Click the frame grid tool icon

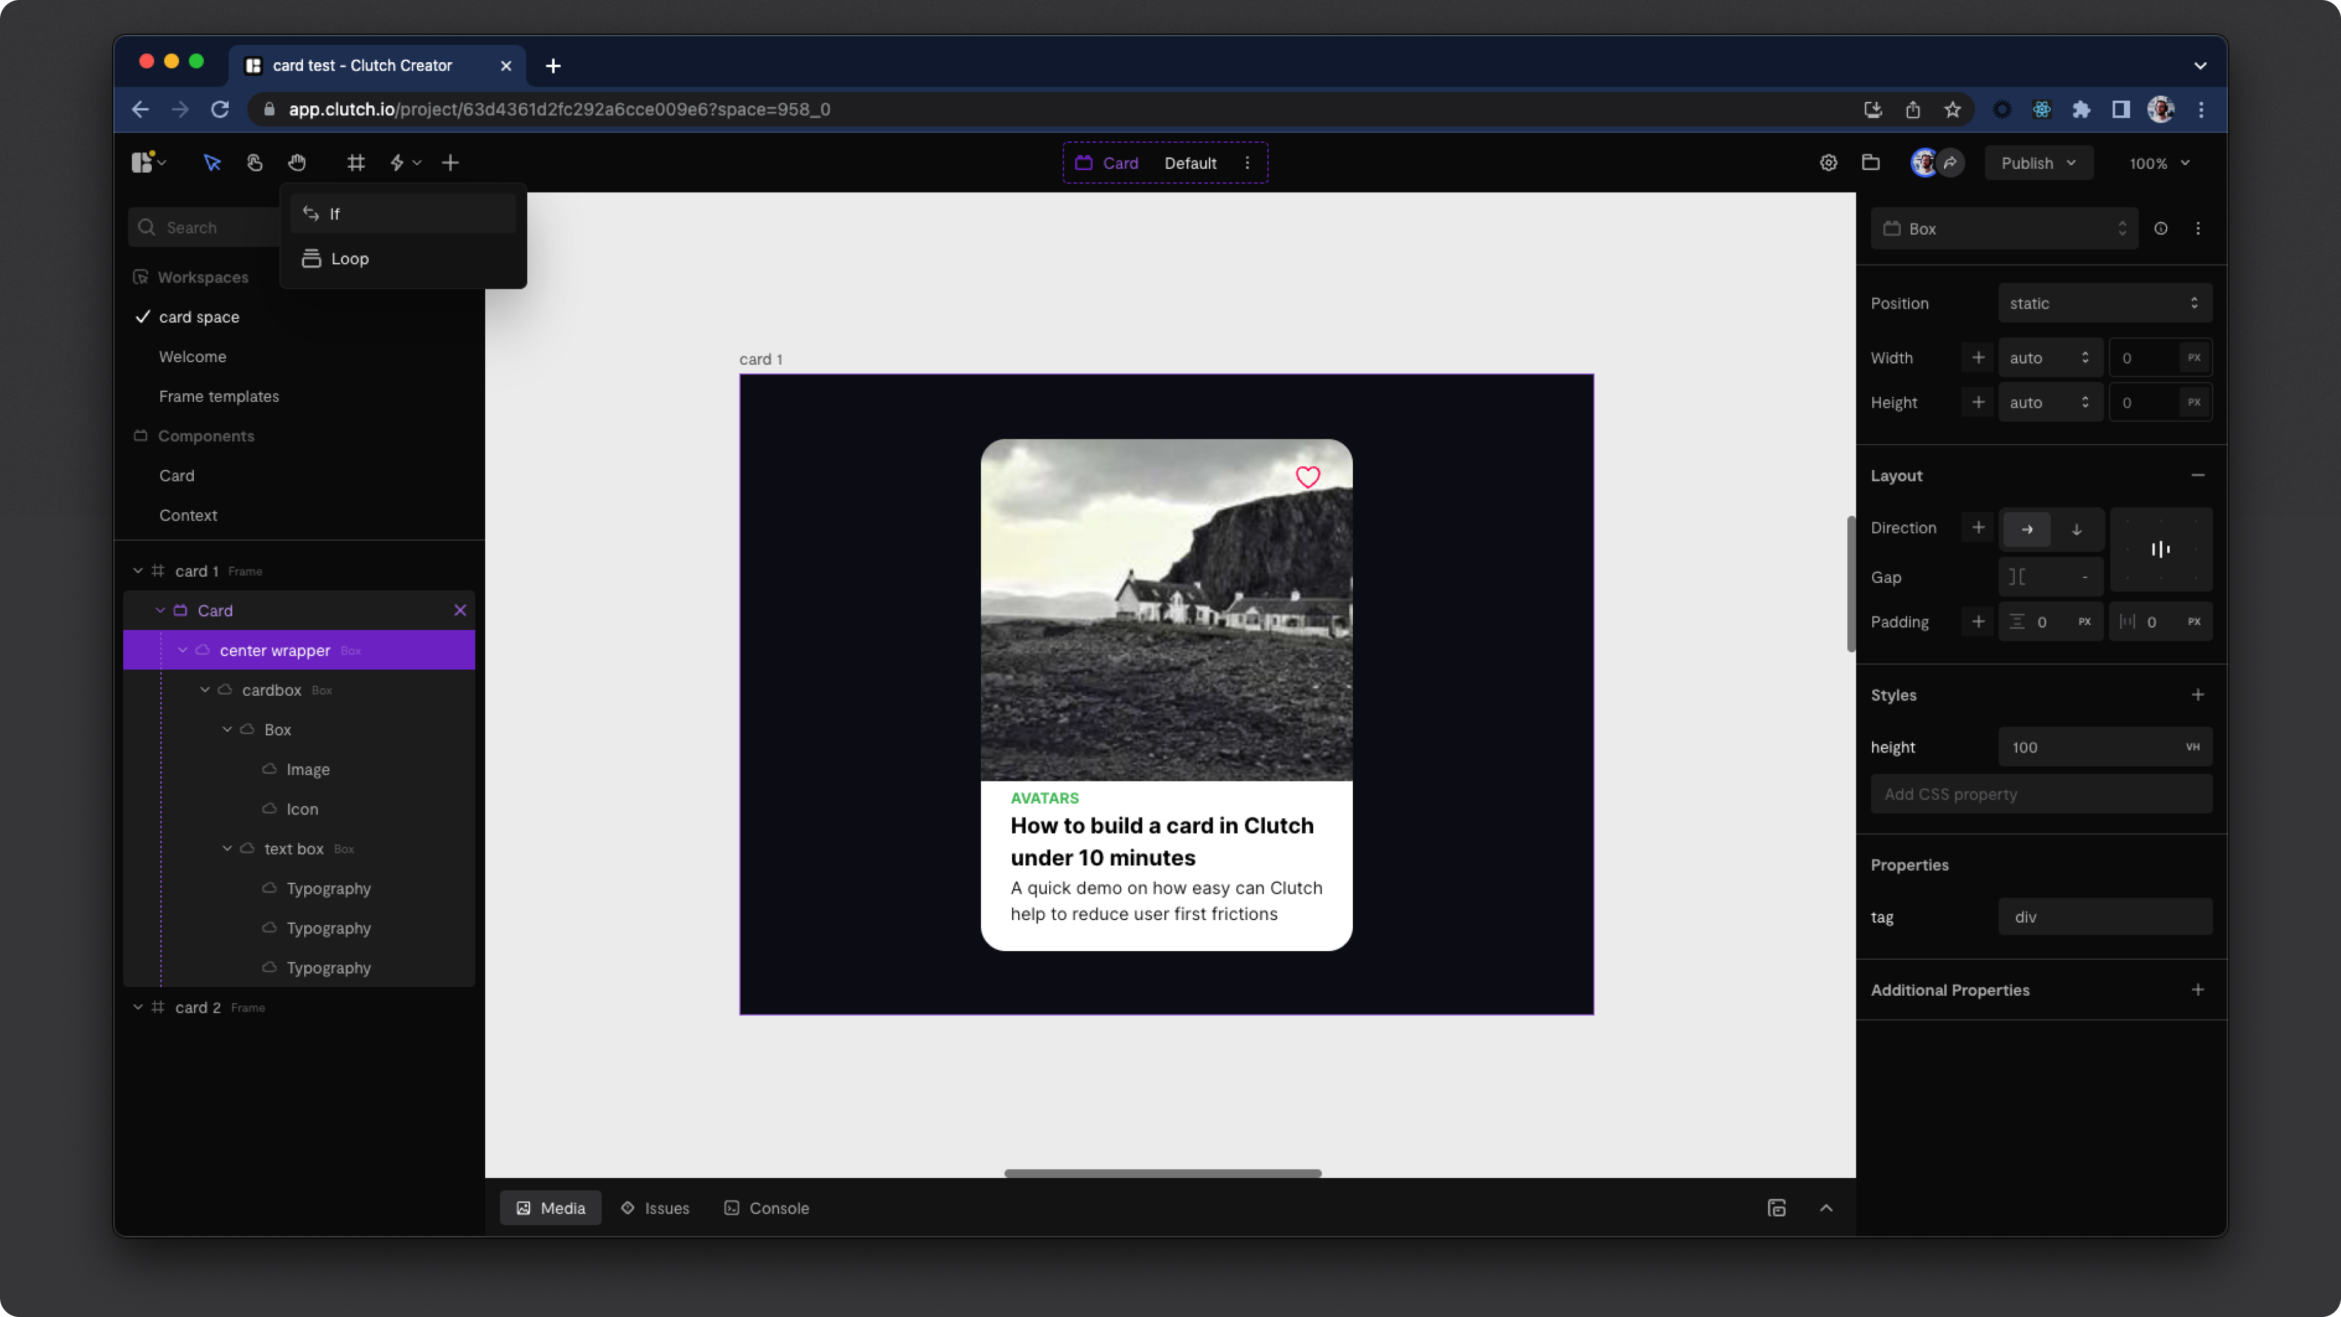click(x=355, y=163)
